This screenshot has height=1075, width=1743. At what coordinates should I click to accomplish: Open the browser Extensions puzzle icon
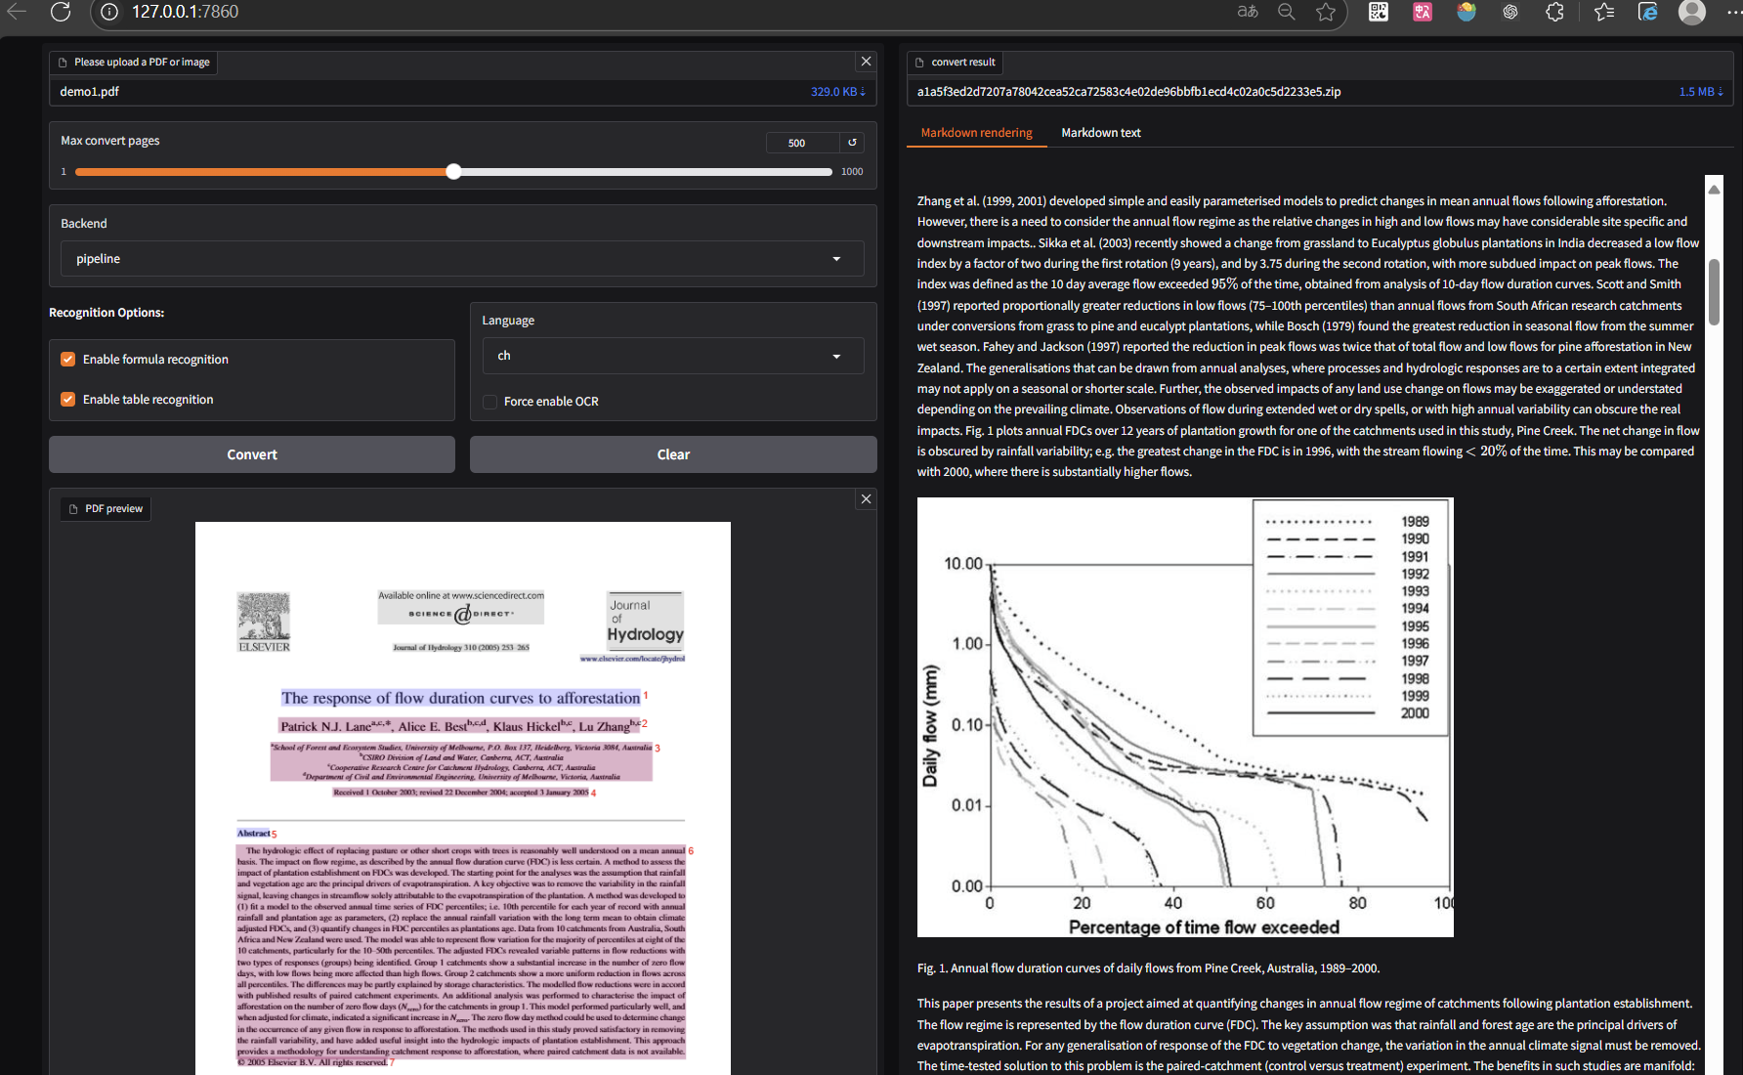point(1554,12)
